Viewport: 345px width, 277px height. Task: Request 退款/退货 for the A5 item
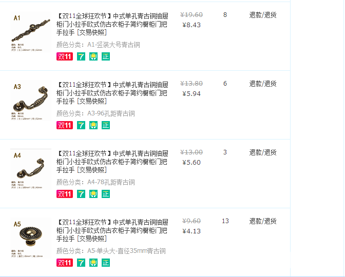[x=263, y=221]
